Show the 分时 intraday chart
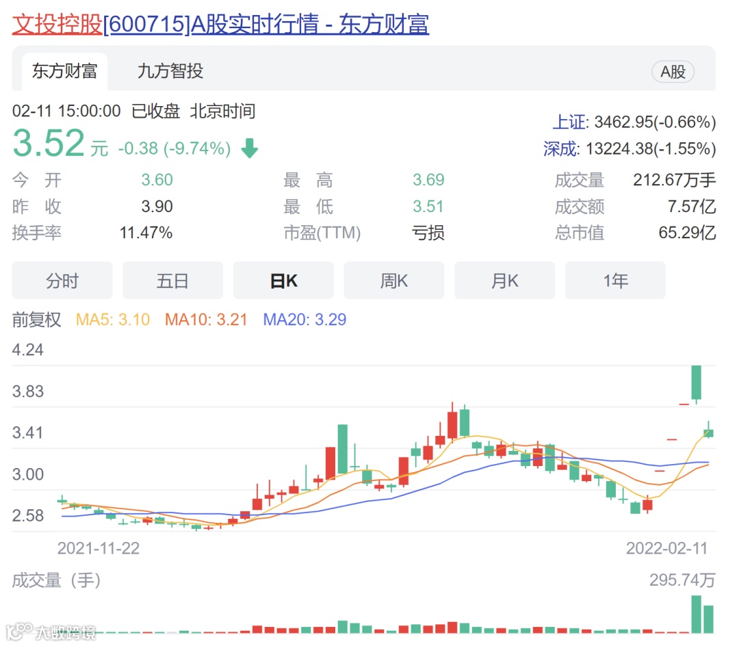The height and width of the screenshot is (646, 739). pos(62,281)
